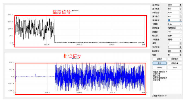
Task: Click the 5215.1 top label on phase axis
Action: point(11,63)
